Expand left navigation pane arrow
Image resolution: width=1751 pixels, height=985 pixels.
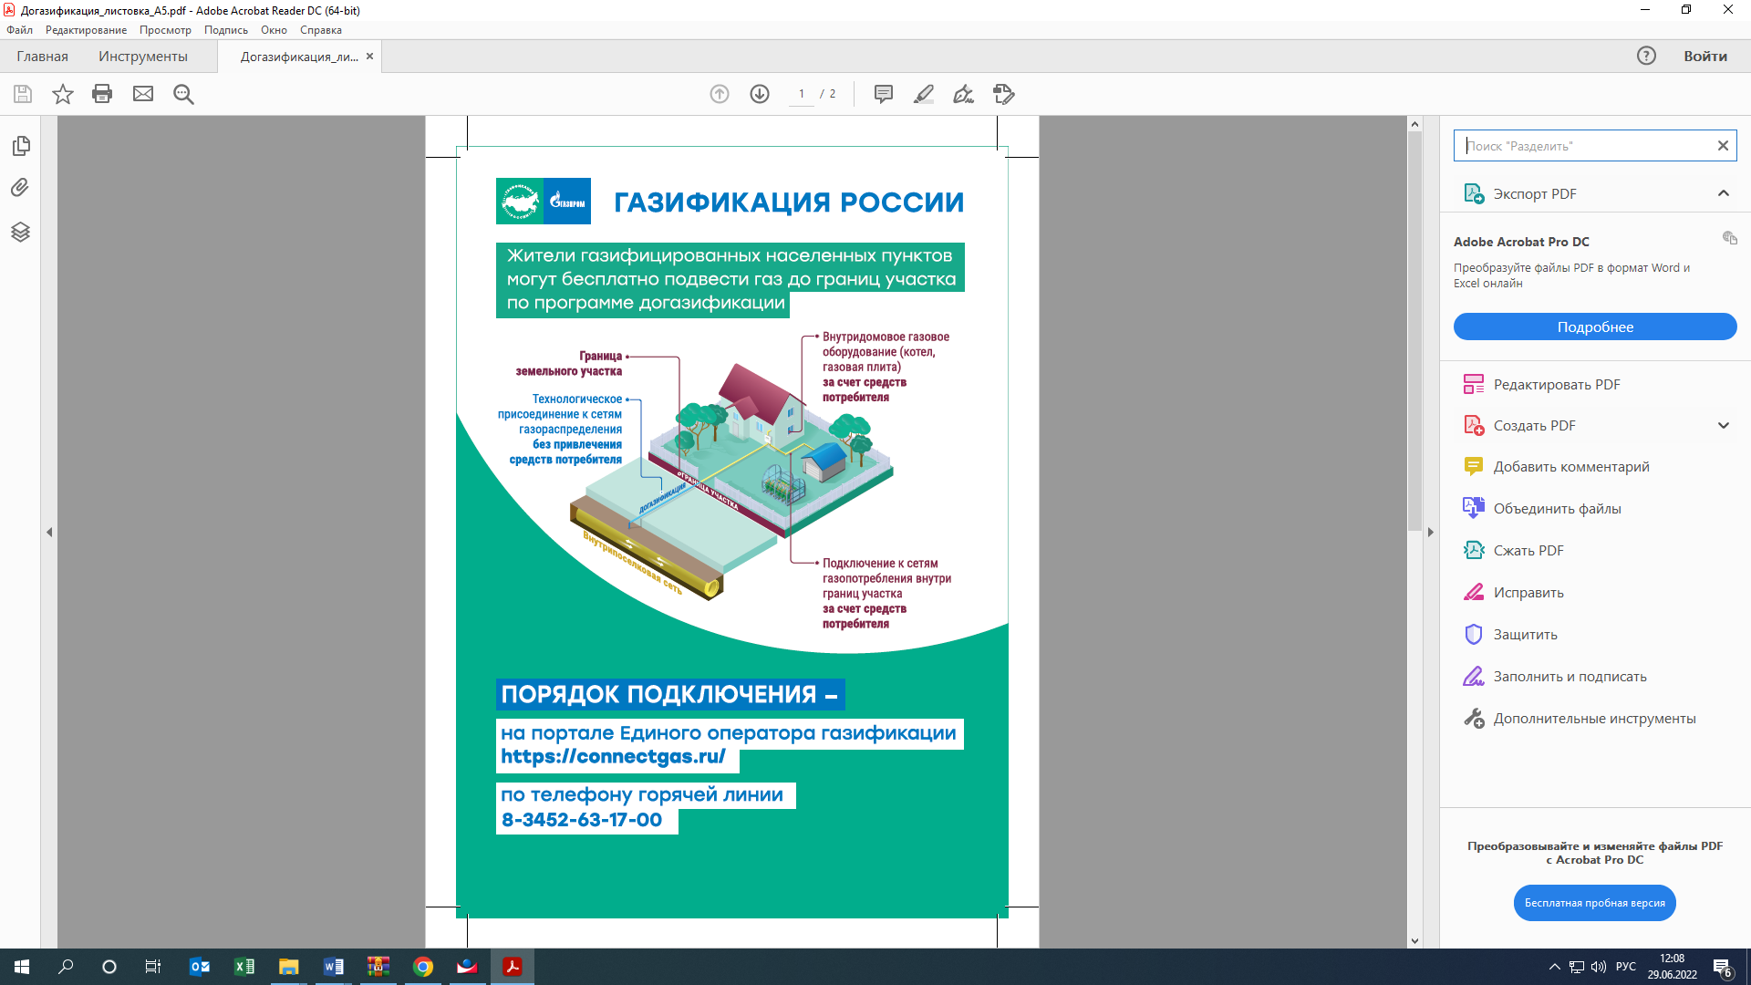point(49,532)
